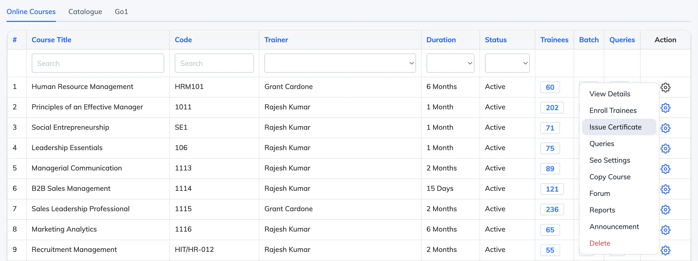Open gear menu for Human Resource Management
Screen dimensions: 698x261
[x=665, y=87]
